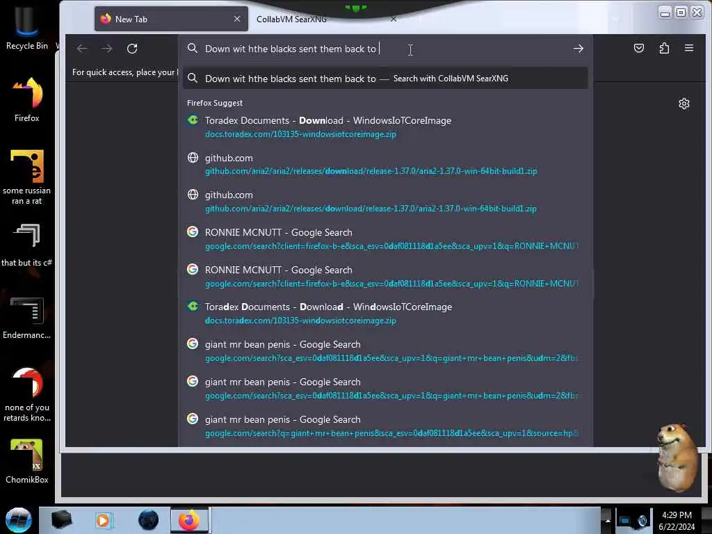Open the Windows Start button
Screen dimensions: 712x534
[19, 520]
